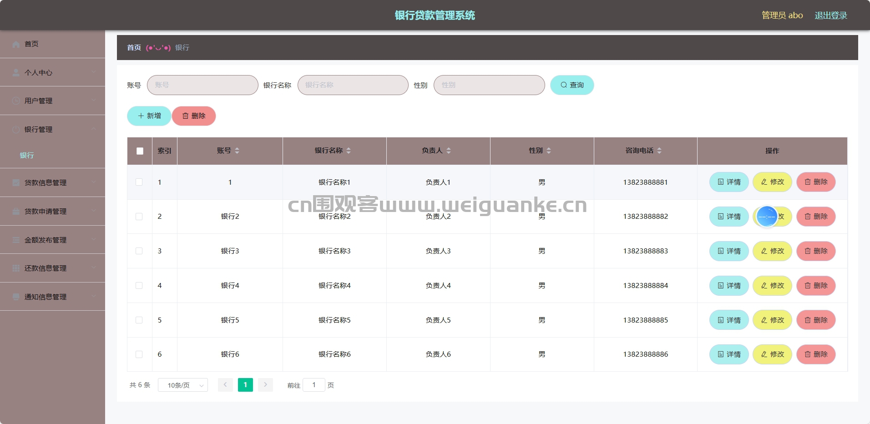This screenshot has height=424, width=870.
Task: Click trash icon in top 删除 button
Action: (185, 116)
